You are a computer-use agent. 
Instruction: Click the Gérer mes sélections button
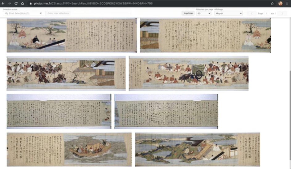pos(58,13)
